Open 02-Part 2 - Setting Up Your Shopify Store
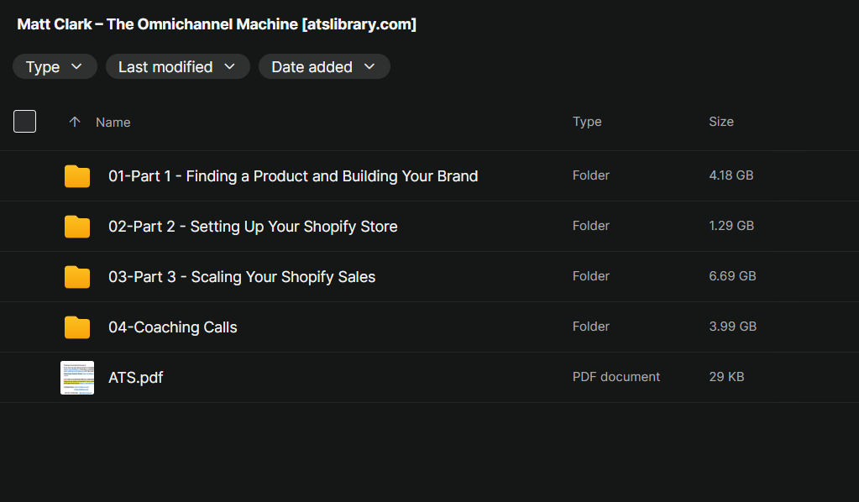Screen dimensions: 859x502 253,227
